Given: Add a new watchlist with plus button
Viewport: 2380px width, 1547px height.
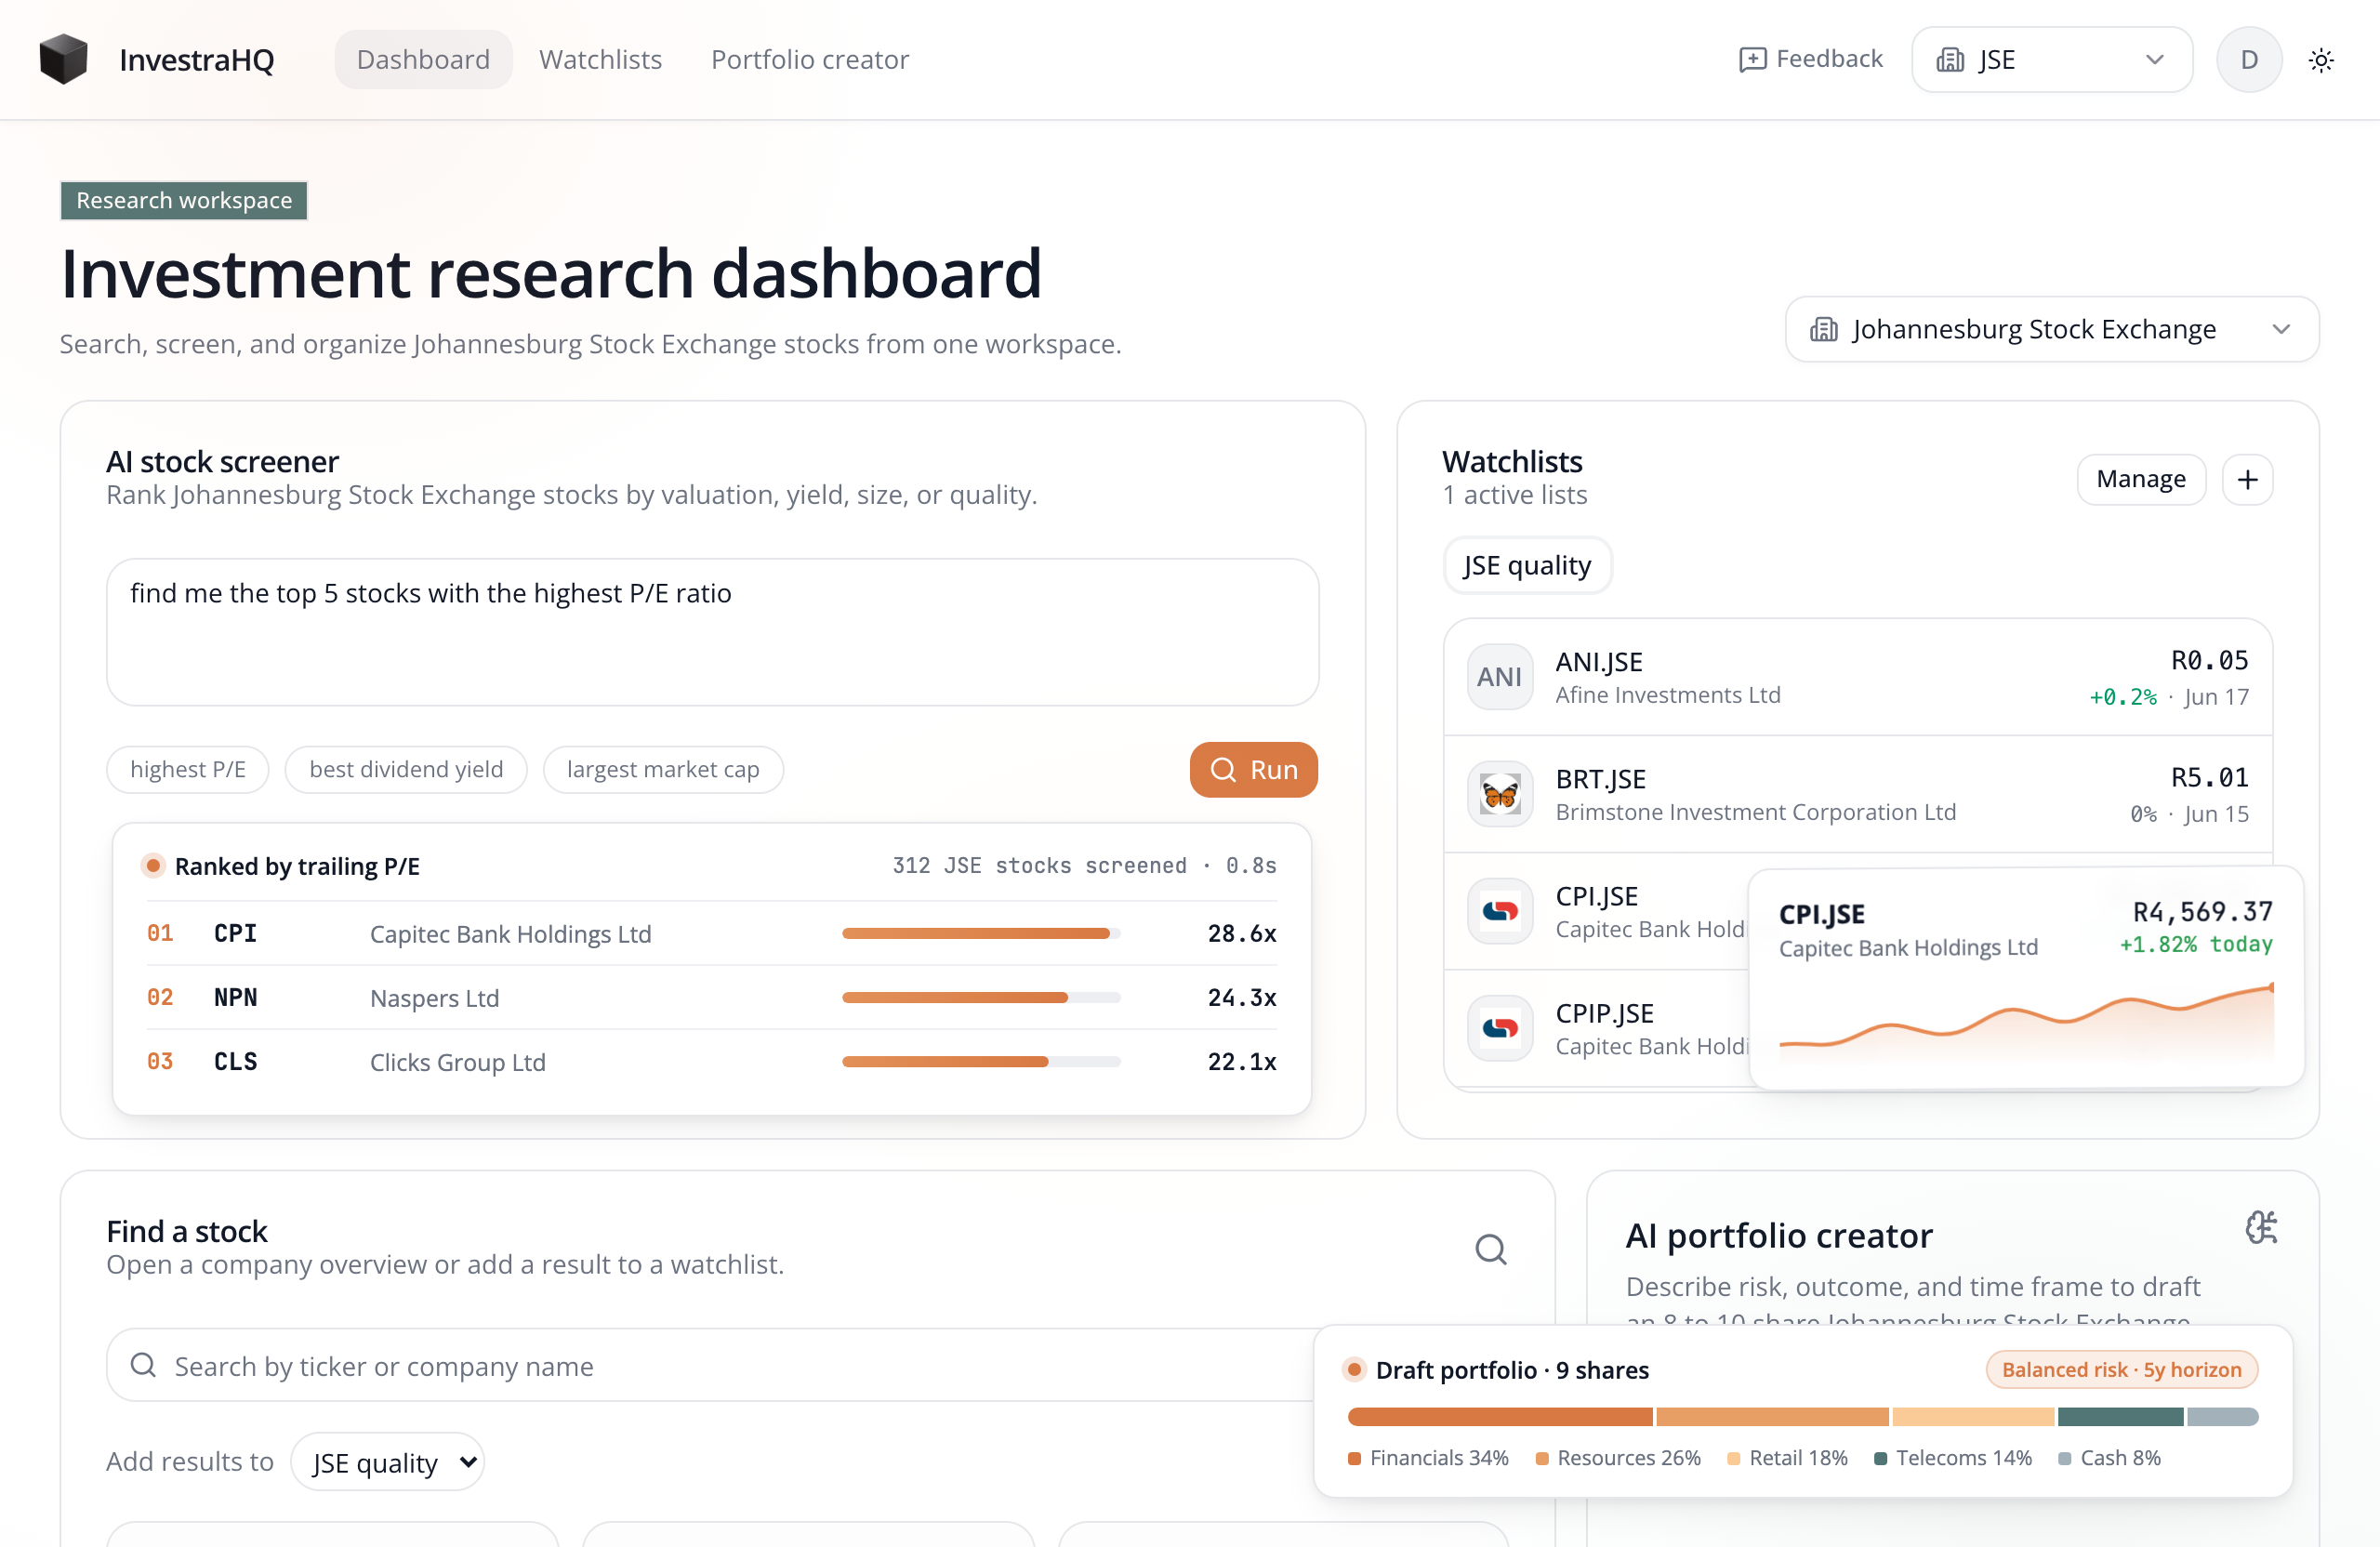Looking at the screenshot, I should [x=2247, y=480].
